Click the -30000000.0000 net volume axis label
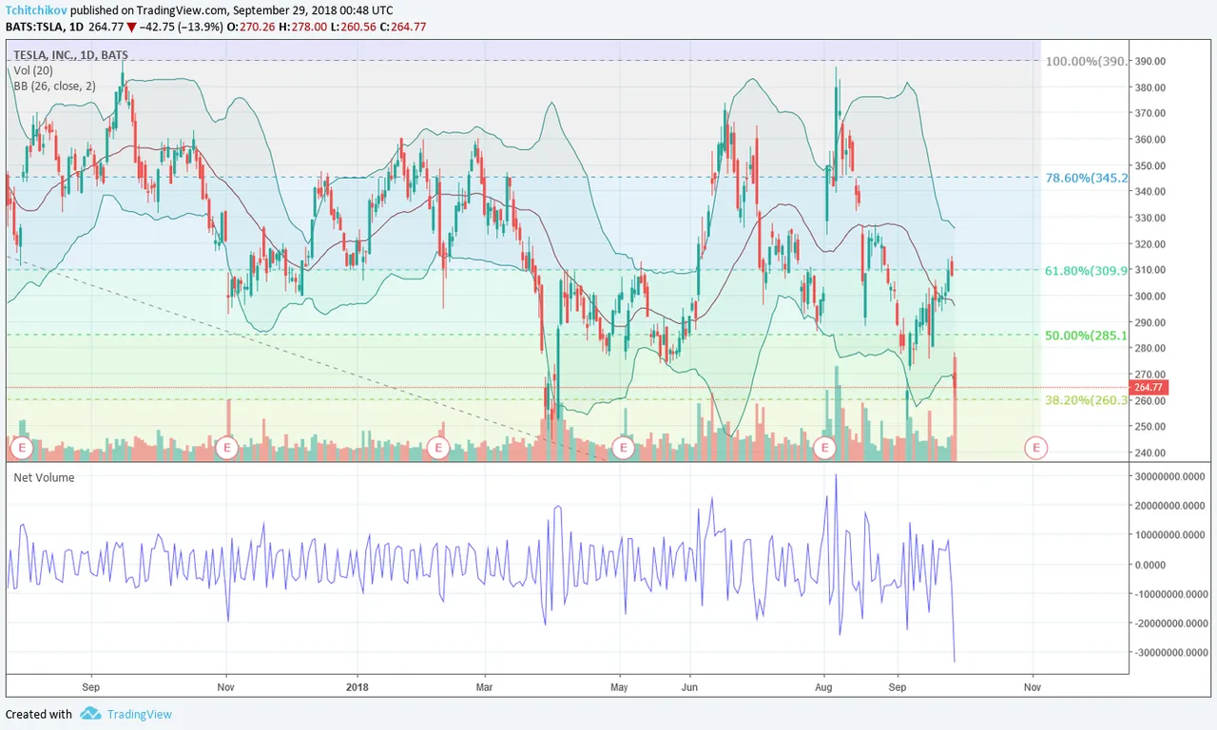The width and height of the screenshot is (1217, 730). click(1173, 652)
